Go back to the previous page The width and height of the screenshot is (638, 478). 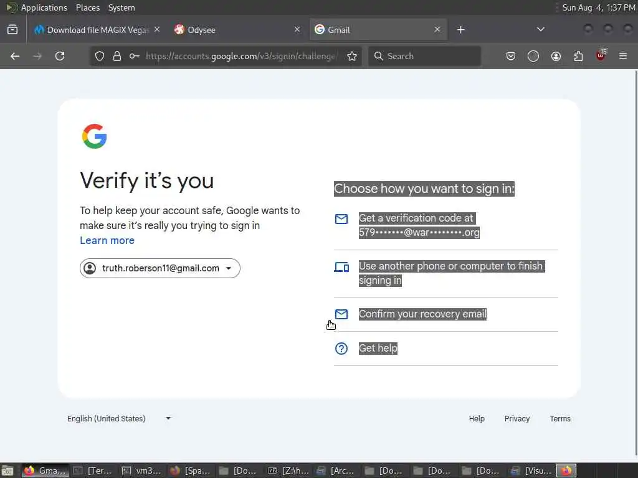pos(15,56)
